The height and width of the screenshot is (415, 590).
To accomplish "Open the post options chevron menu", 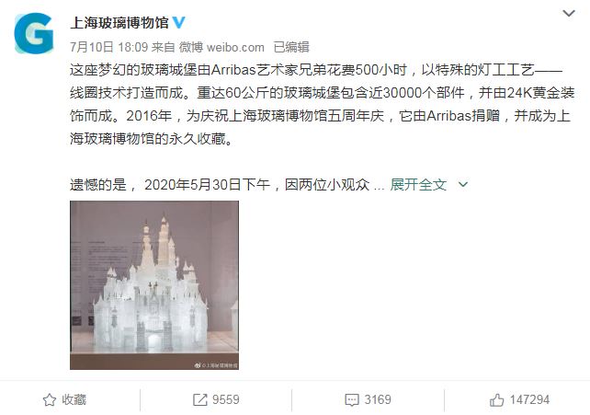I will point(568,14).
